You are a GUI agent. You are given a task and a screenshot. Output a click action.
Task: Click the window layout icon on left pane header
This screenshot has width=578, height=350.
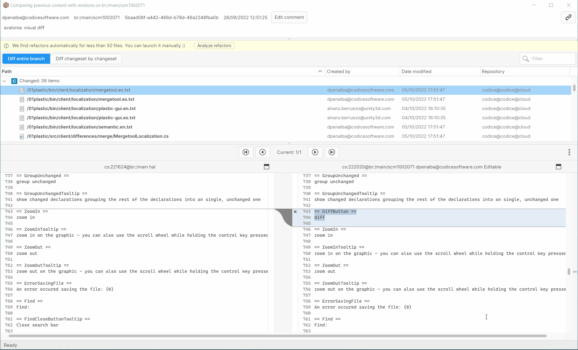[266, 167]
